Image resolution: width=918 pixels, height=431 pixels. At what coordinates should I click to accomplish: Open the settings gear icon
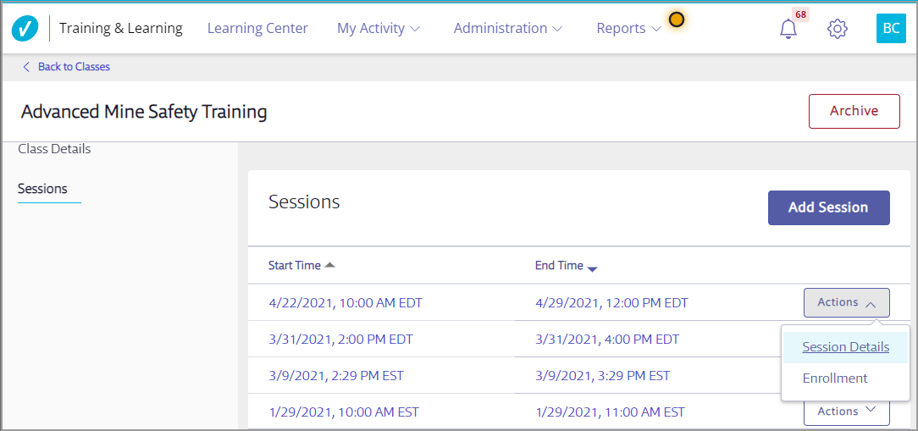tap(838, 29)
